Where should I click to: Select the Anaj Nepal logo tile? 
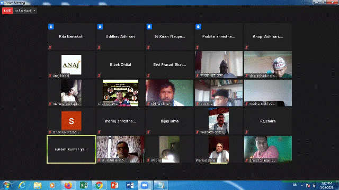tap(72, 64)
